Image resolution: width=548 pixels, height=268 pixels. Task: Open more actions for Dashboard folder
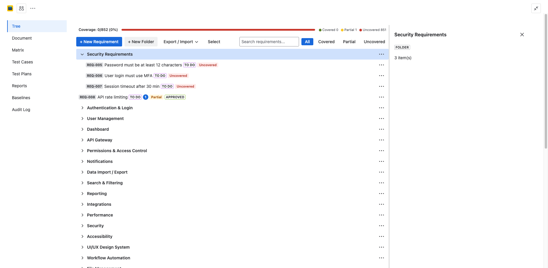381,129
